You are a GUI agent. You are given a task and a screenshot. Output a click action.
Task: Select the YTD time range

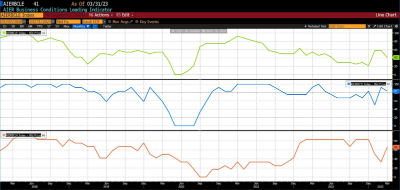click(x=39, y=26)
